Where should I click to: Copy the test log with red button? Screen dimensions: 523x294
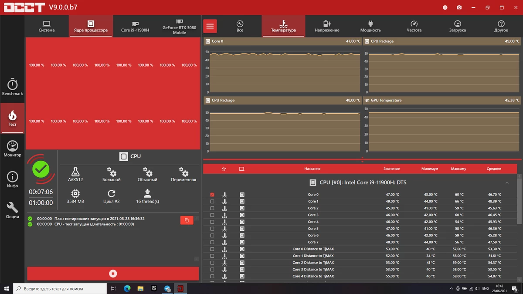(187, 220)
